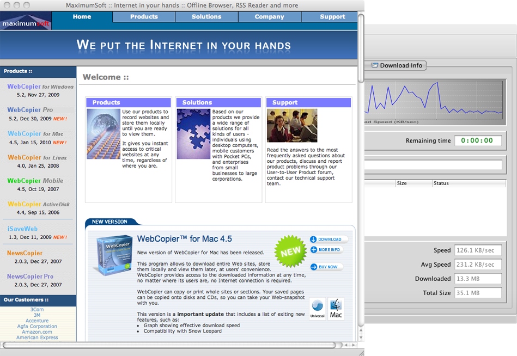Click the Products globe image

(104, 134)
